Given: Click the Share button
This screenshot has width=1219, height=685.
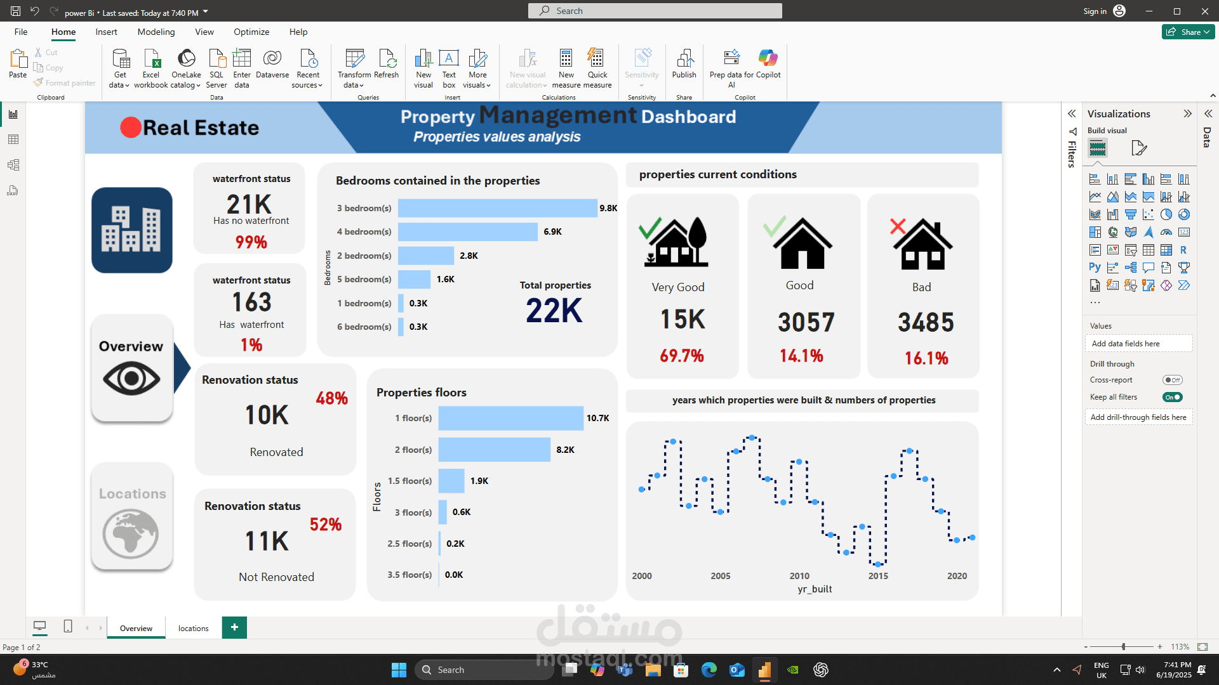Looking at the screenshot, I should click(x=1188, y=32).
